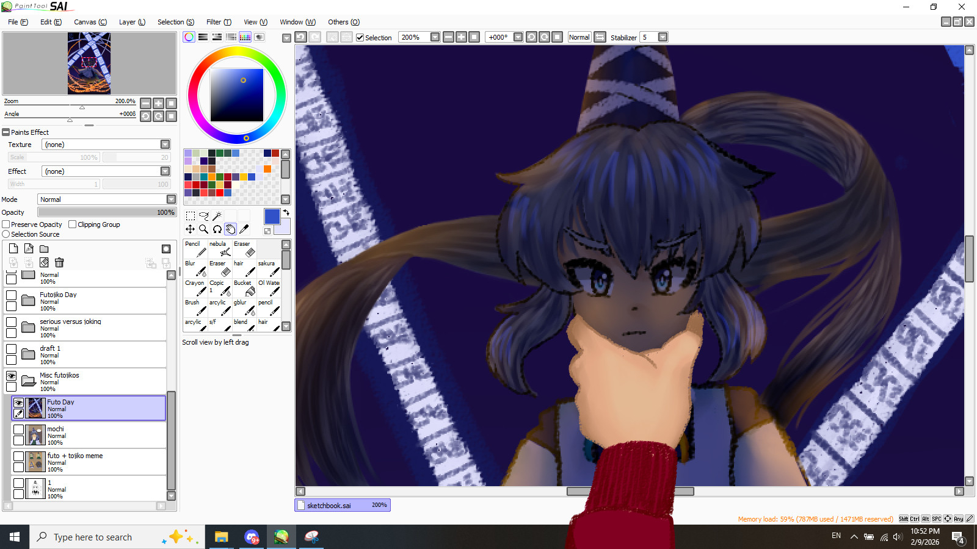Delete layer with the trash icon
The height and width of the screenshot is (549, 977).
point(59,262)
